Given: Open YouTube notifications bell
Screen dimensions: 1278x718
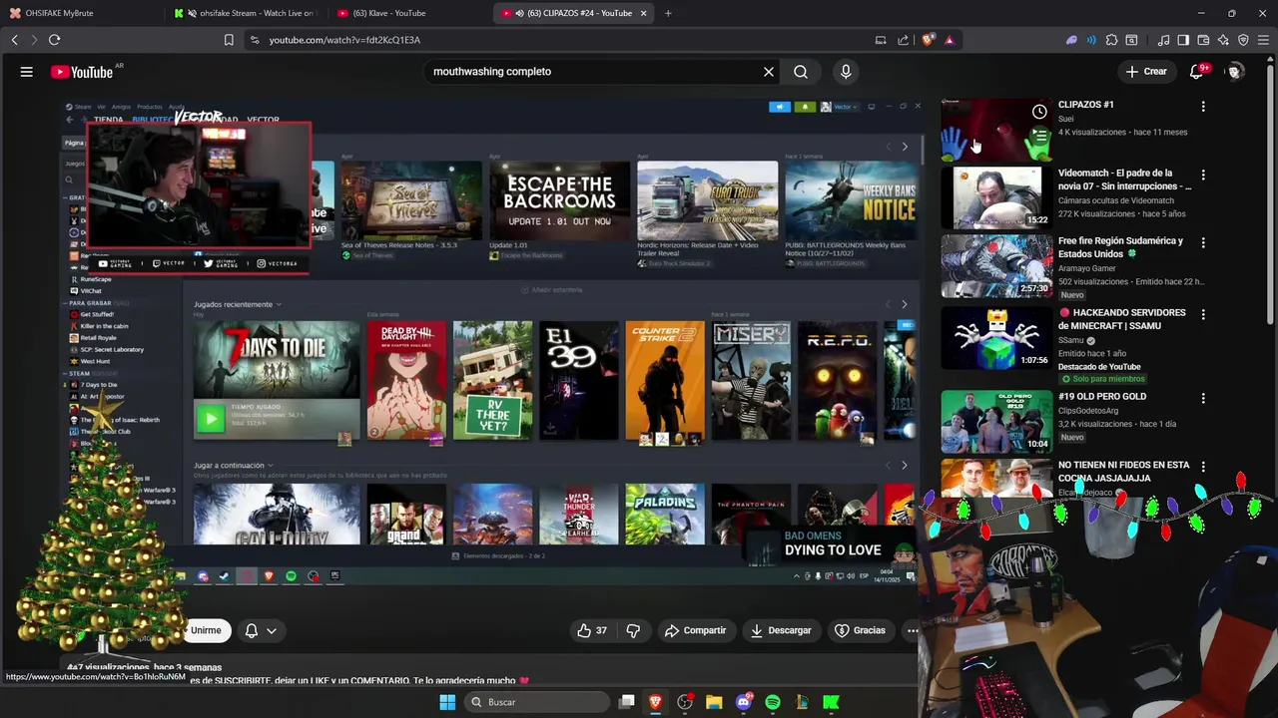Looking at the screenshot, I should (x=1197, y=72).
